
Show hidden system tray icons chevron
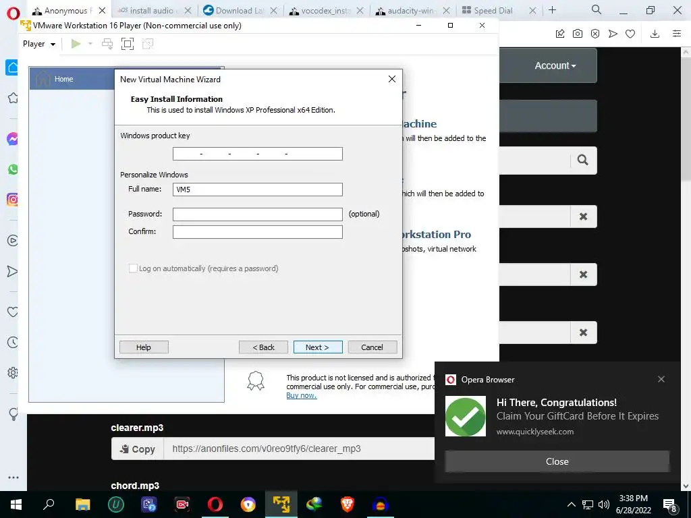(571, 505)
